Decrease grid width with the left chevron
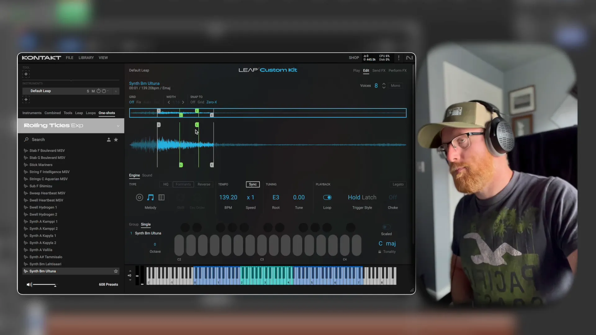 click(169, 102)
